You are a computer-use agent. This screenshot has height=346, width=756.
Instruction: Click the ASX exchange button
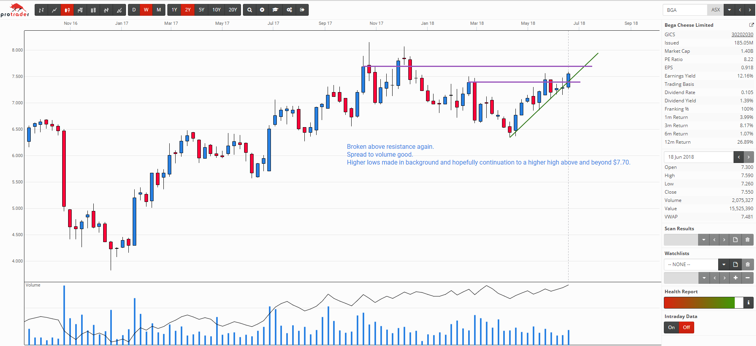(x=716, y=10)
